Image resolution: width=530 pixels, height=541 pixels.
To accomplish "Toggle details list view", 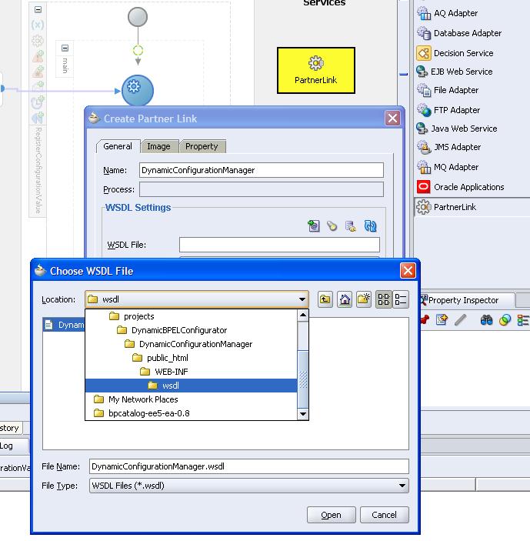I will click(x=400, y=300).
